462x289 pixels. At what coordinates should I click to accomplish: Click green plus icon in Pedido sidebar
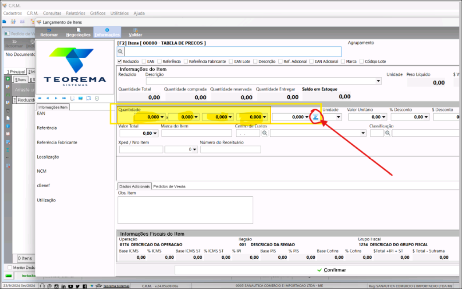click(8, 79)
